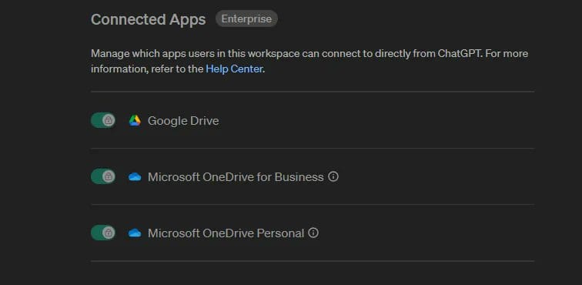Screen dimensions: 582x285
Task: Disable Microsoft OneDrive for Business toggle
Action: point(103,176)
